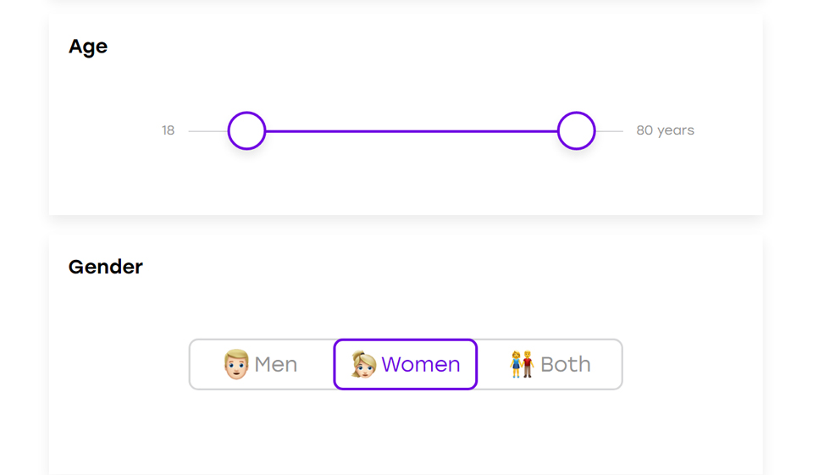Click the maximum age slider handle
This screenshot has height=475, width=813.
point(577,131)
